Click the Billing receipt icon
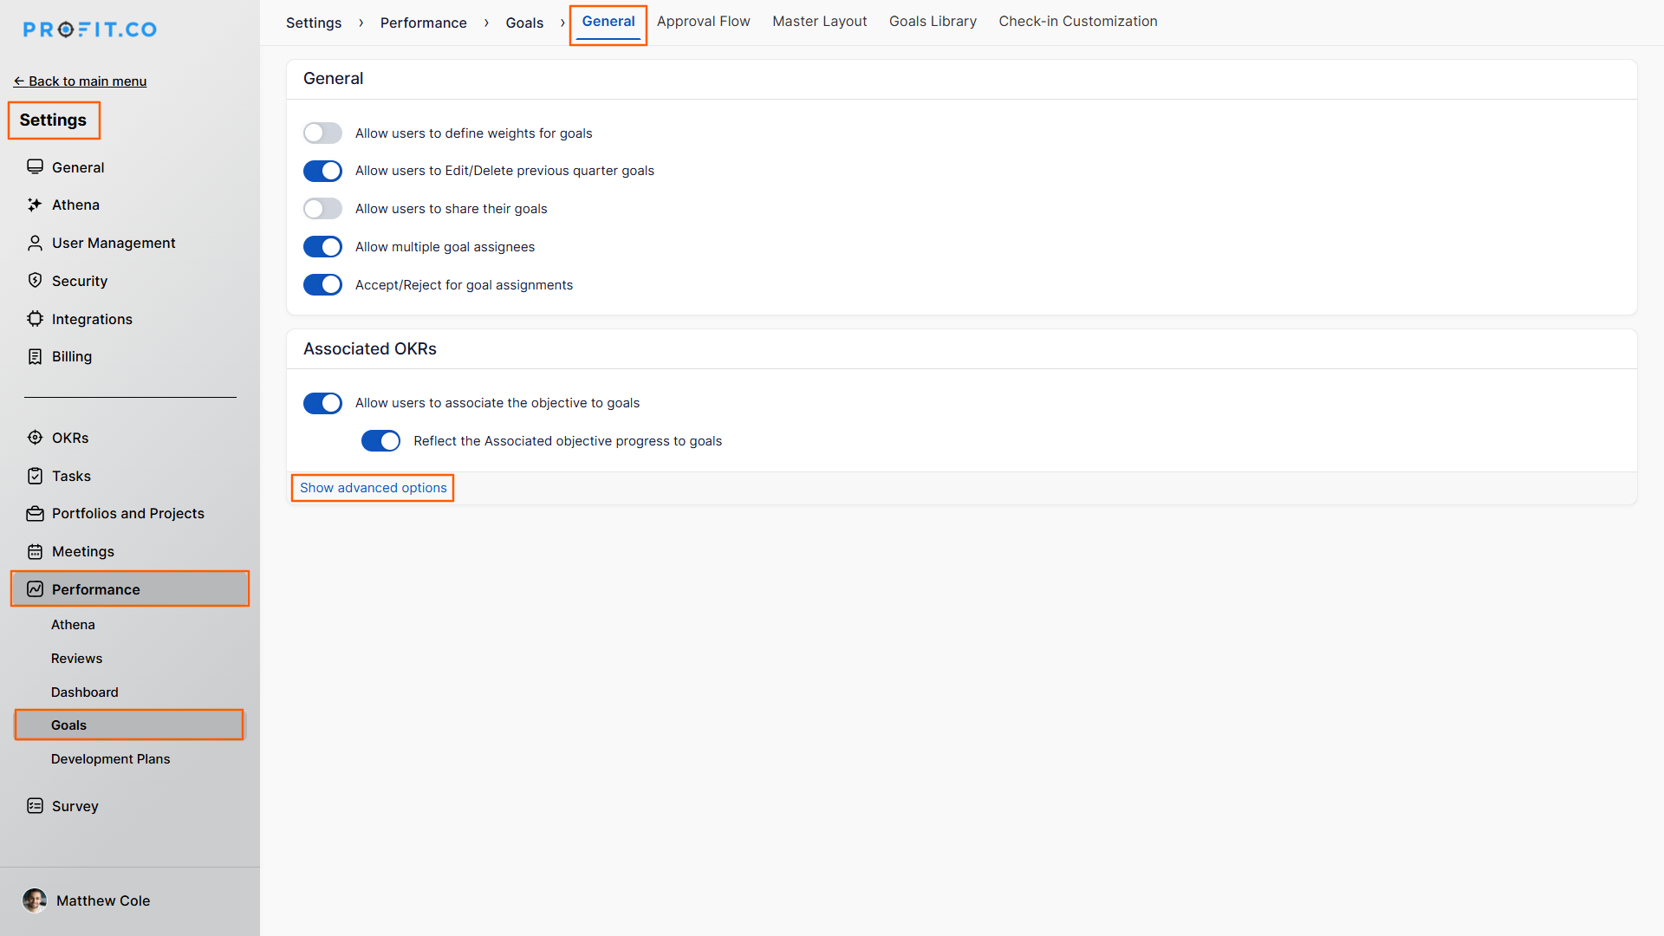The width and height of the screenshot is (1664, 936). click(35, 357)
